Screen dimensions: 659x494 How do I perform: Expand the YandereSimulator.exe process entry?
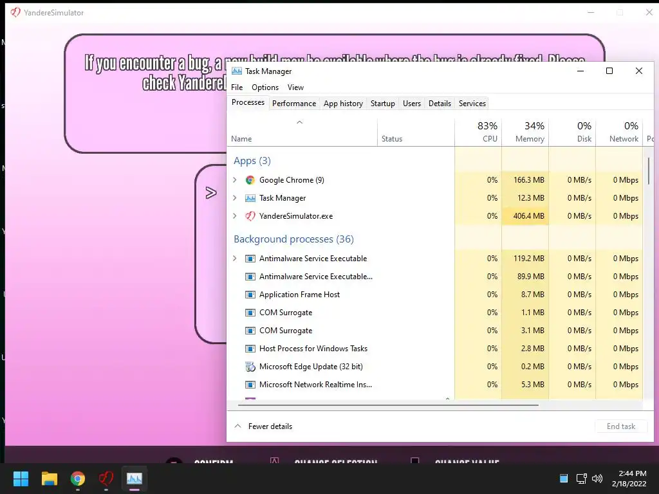[x=235, y=216]
